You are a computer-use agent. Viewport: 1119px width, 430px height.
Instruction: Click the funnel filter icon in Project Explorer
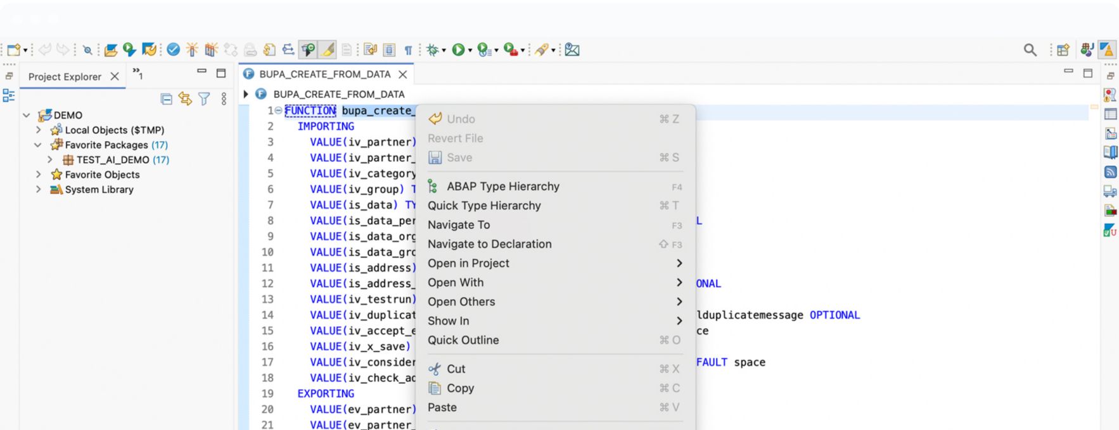coord(204,99)
